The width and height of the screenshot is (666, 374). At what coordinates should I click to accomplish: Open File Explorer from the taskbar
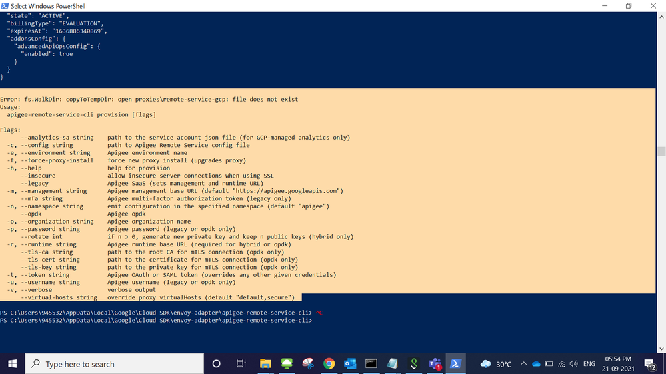[x=265, y=364]
